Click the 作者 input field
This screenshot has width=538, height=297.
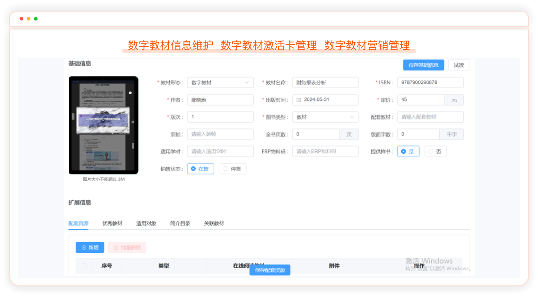tap(220, 100)
